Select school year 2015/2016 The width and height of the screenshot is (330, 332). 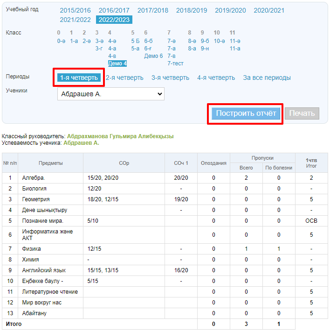[75, 10]
